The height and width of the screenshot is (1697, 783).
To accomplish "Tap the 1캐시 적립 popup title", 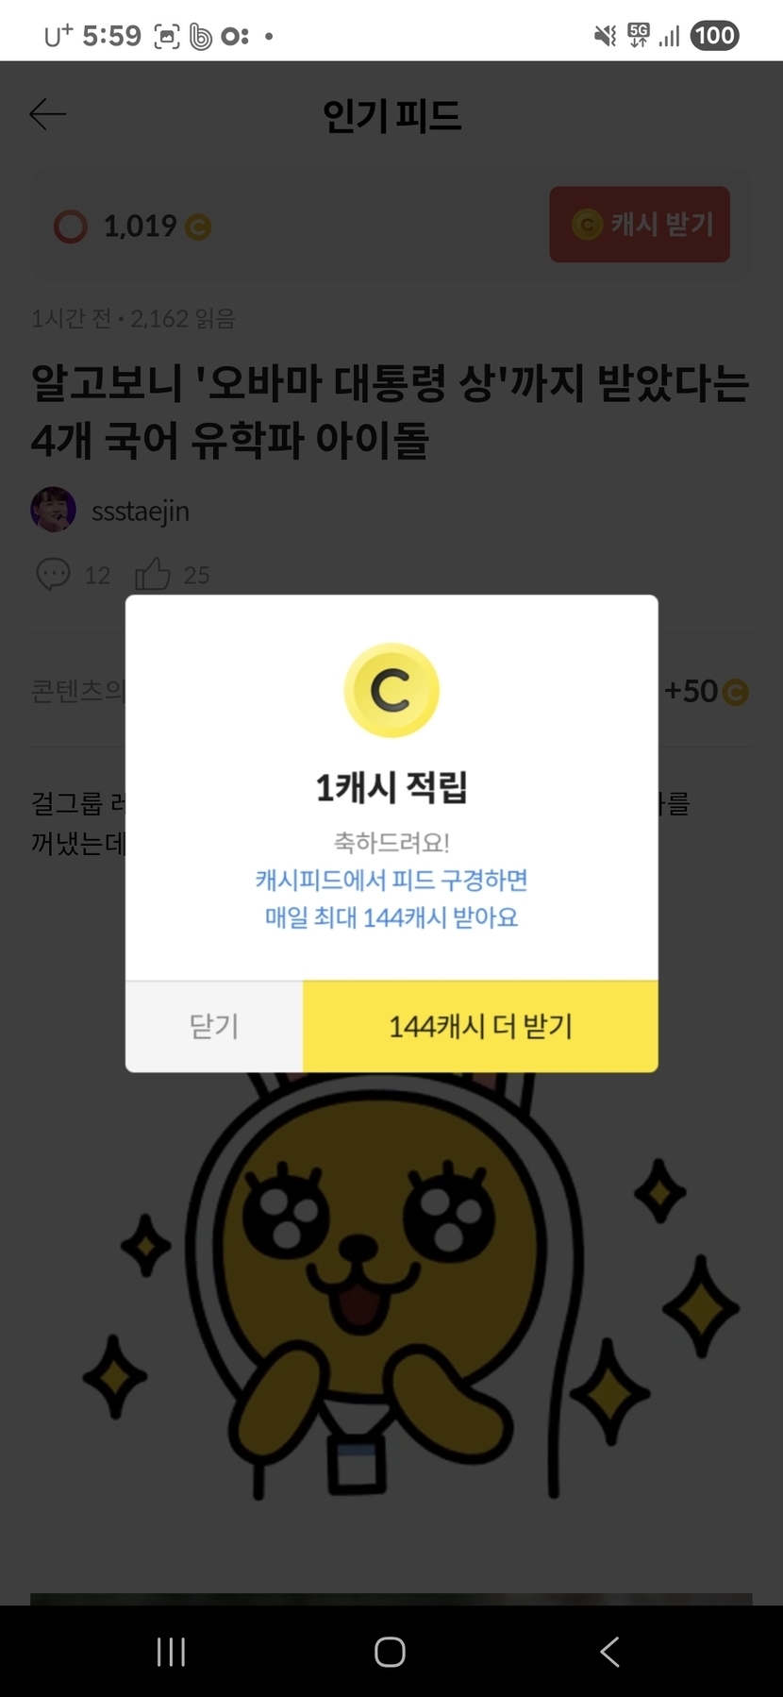I will pos(391,786).
